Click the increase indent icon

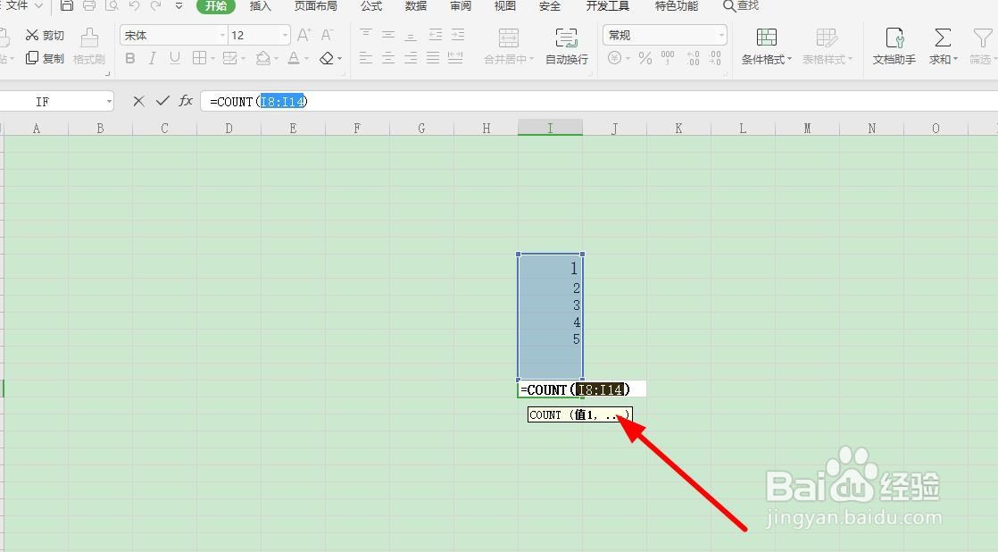pyautogui.click(x=458, y=34)
